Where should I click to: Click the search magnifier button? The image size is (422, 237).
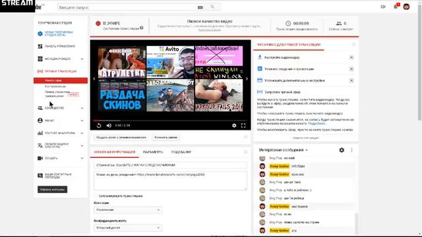[212, 7]
